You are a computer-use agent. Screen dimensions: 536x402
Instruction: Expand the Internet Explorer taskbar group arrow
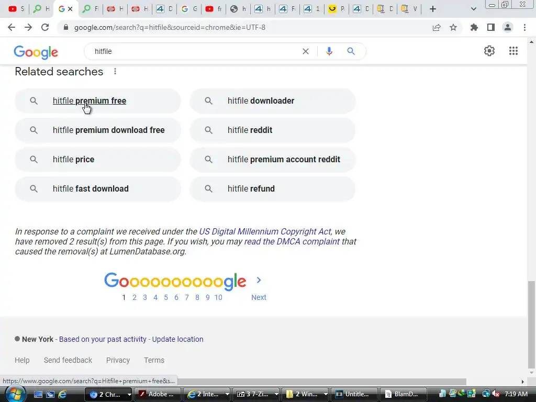point(227,394)
